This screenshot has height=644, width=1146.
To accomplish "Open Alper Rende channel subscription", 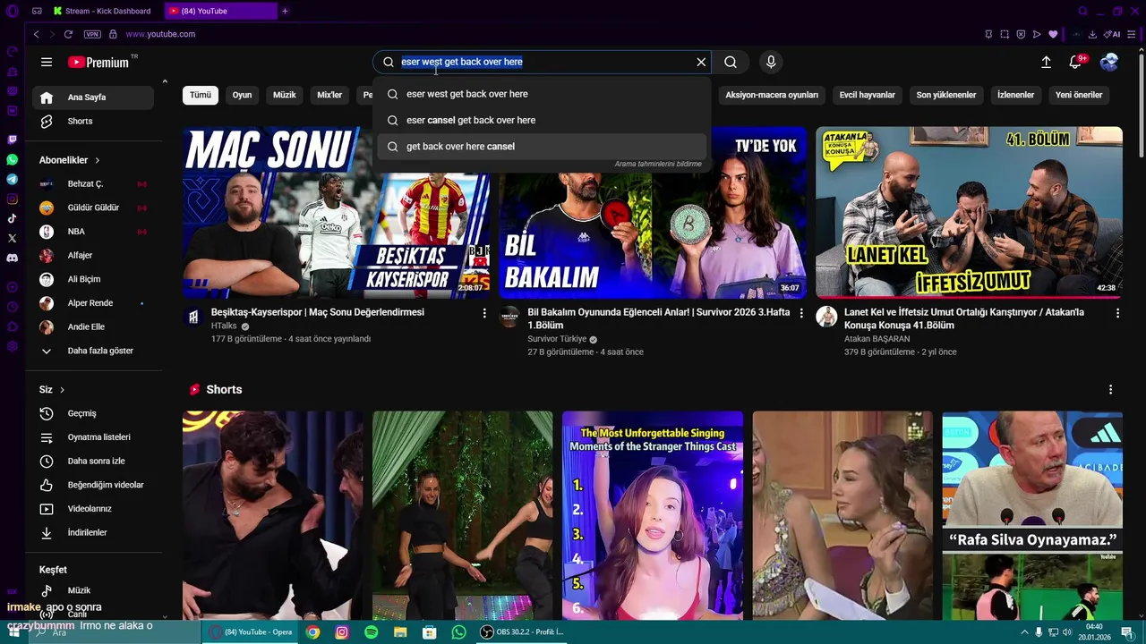I will pyautogui.click(x=93, y=303).
